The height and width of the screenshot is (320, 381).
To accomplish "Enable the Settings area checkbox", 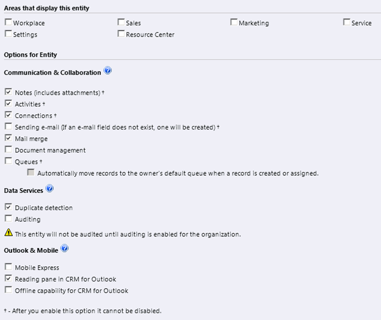I will coord(8,34).
